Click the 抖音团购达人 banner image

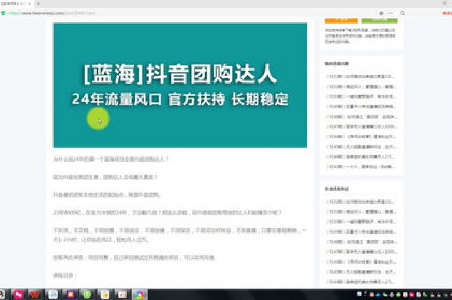[180, 85]
